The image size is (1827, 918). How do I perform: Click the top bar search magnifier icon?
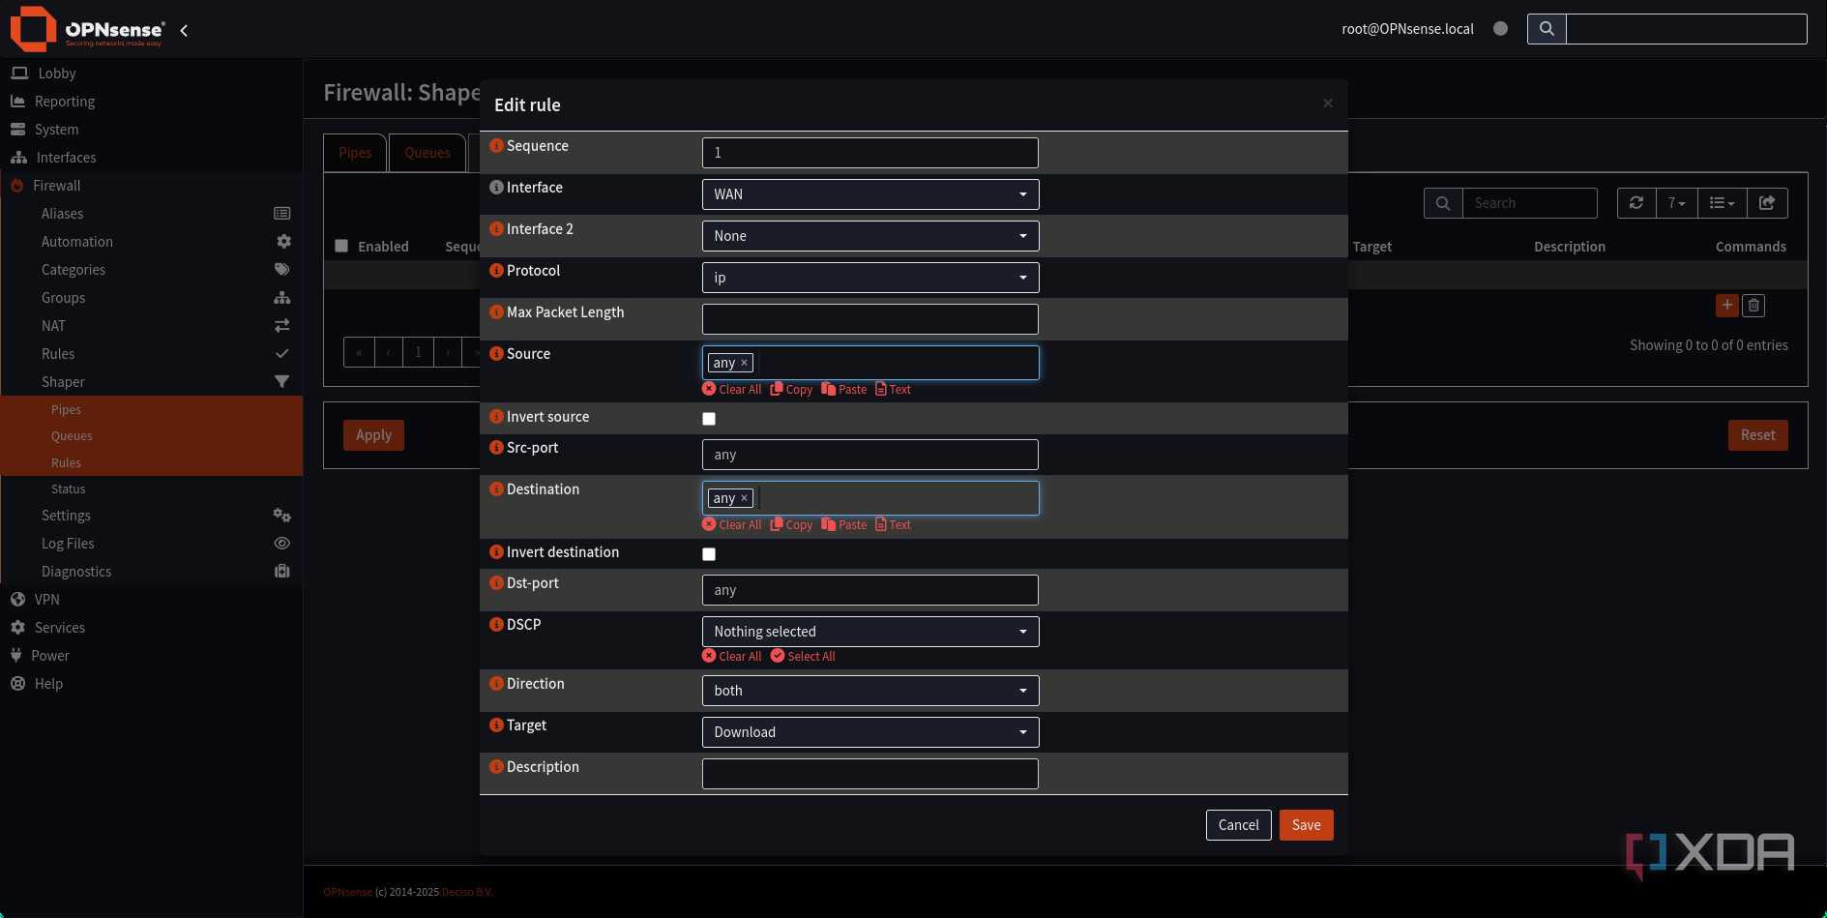pyautogui.click(x=1547, y=29)
